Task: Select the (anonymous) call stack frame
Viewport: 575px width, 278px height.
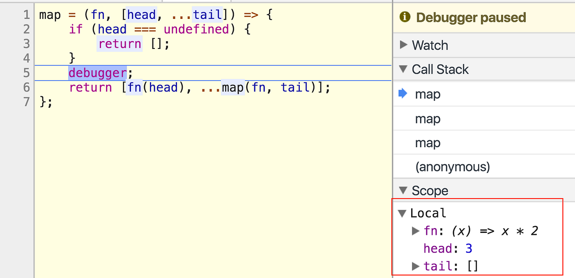Action: (452, 167)
